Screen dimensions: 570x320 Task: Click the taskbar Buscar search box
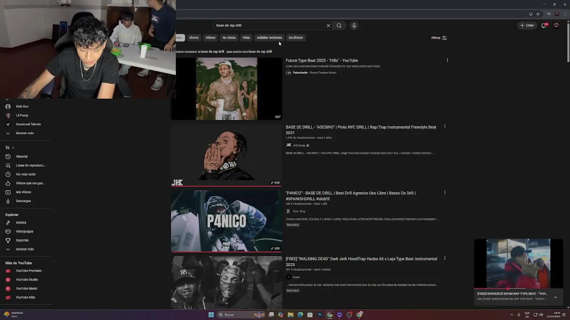[x=242, y=315]
